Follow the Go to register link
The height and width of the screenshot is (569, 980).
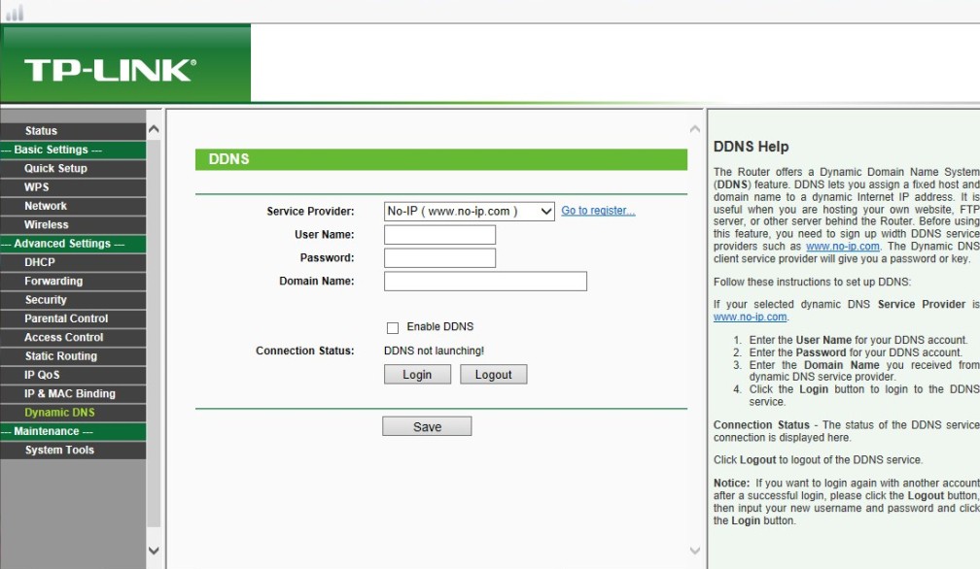[598, 211]
